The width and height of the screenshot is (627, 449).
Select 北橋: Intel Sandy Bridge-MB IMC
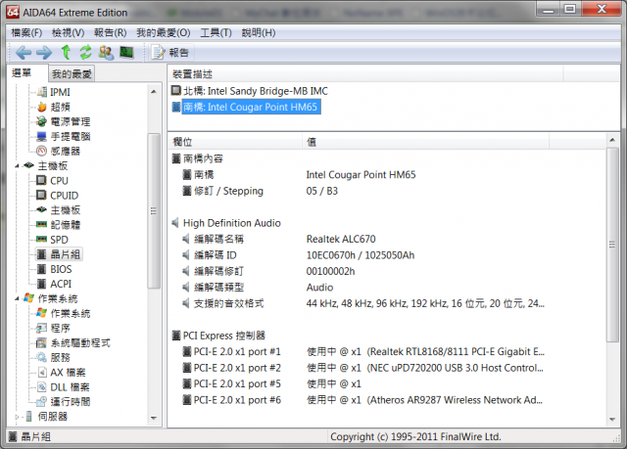coord(255,91)
